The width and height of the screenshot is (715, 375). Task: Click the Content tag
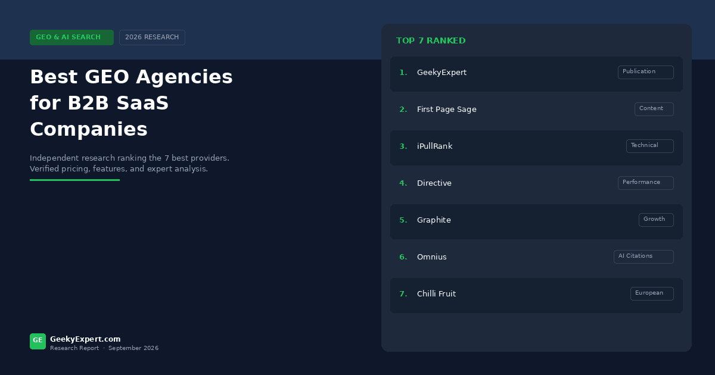[x=654, y=109]
